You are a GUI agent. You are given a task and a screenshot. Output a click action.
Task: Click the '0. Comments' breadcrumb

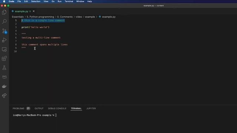65,17
